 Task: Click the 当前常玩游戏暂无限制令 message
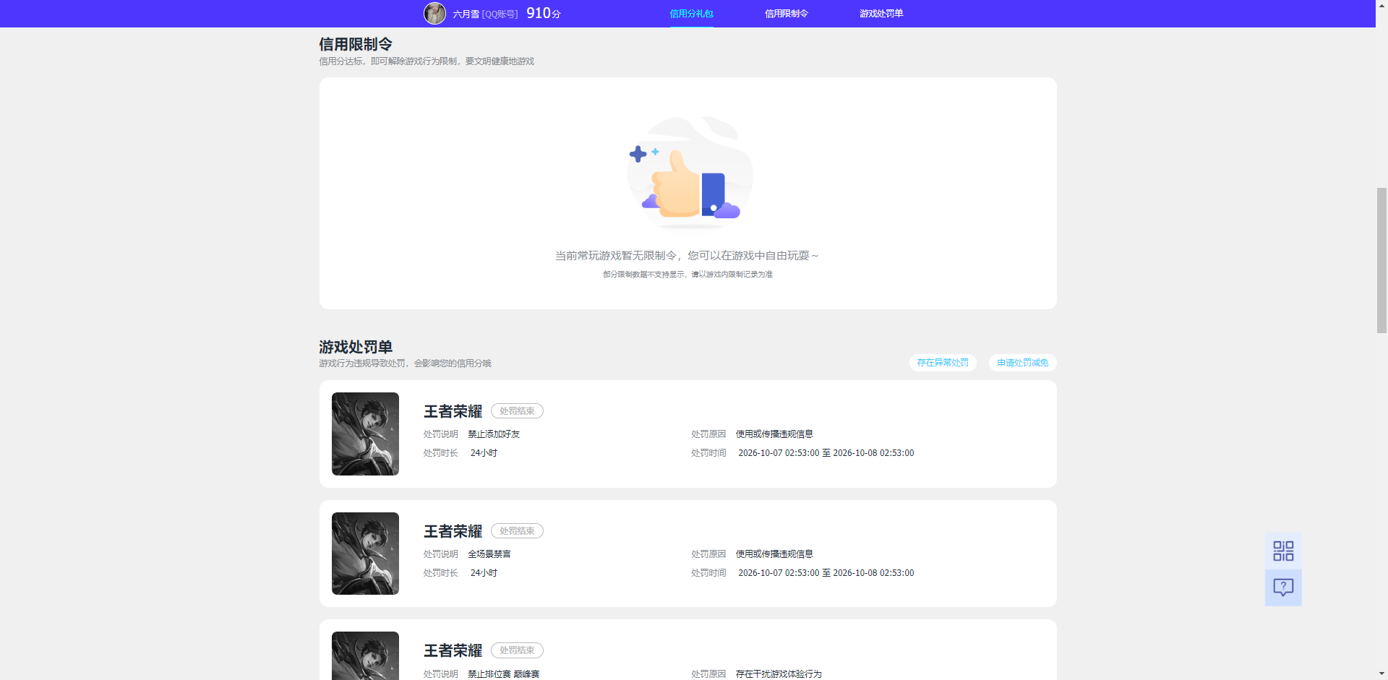(687, 256)
